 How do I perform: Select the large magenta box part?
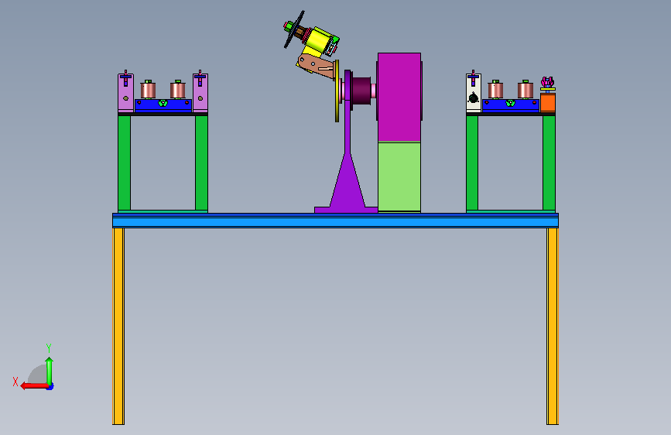tap(399, 98)
